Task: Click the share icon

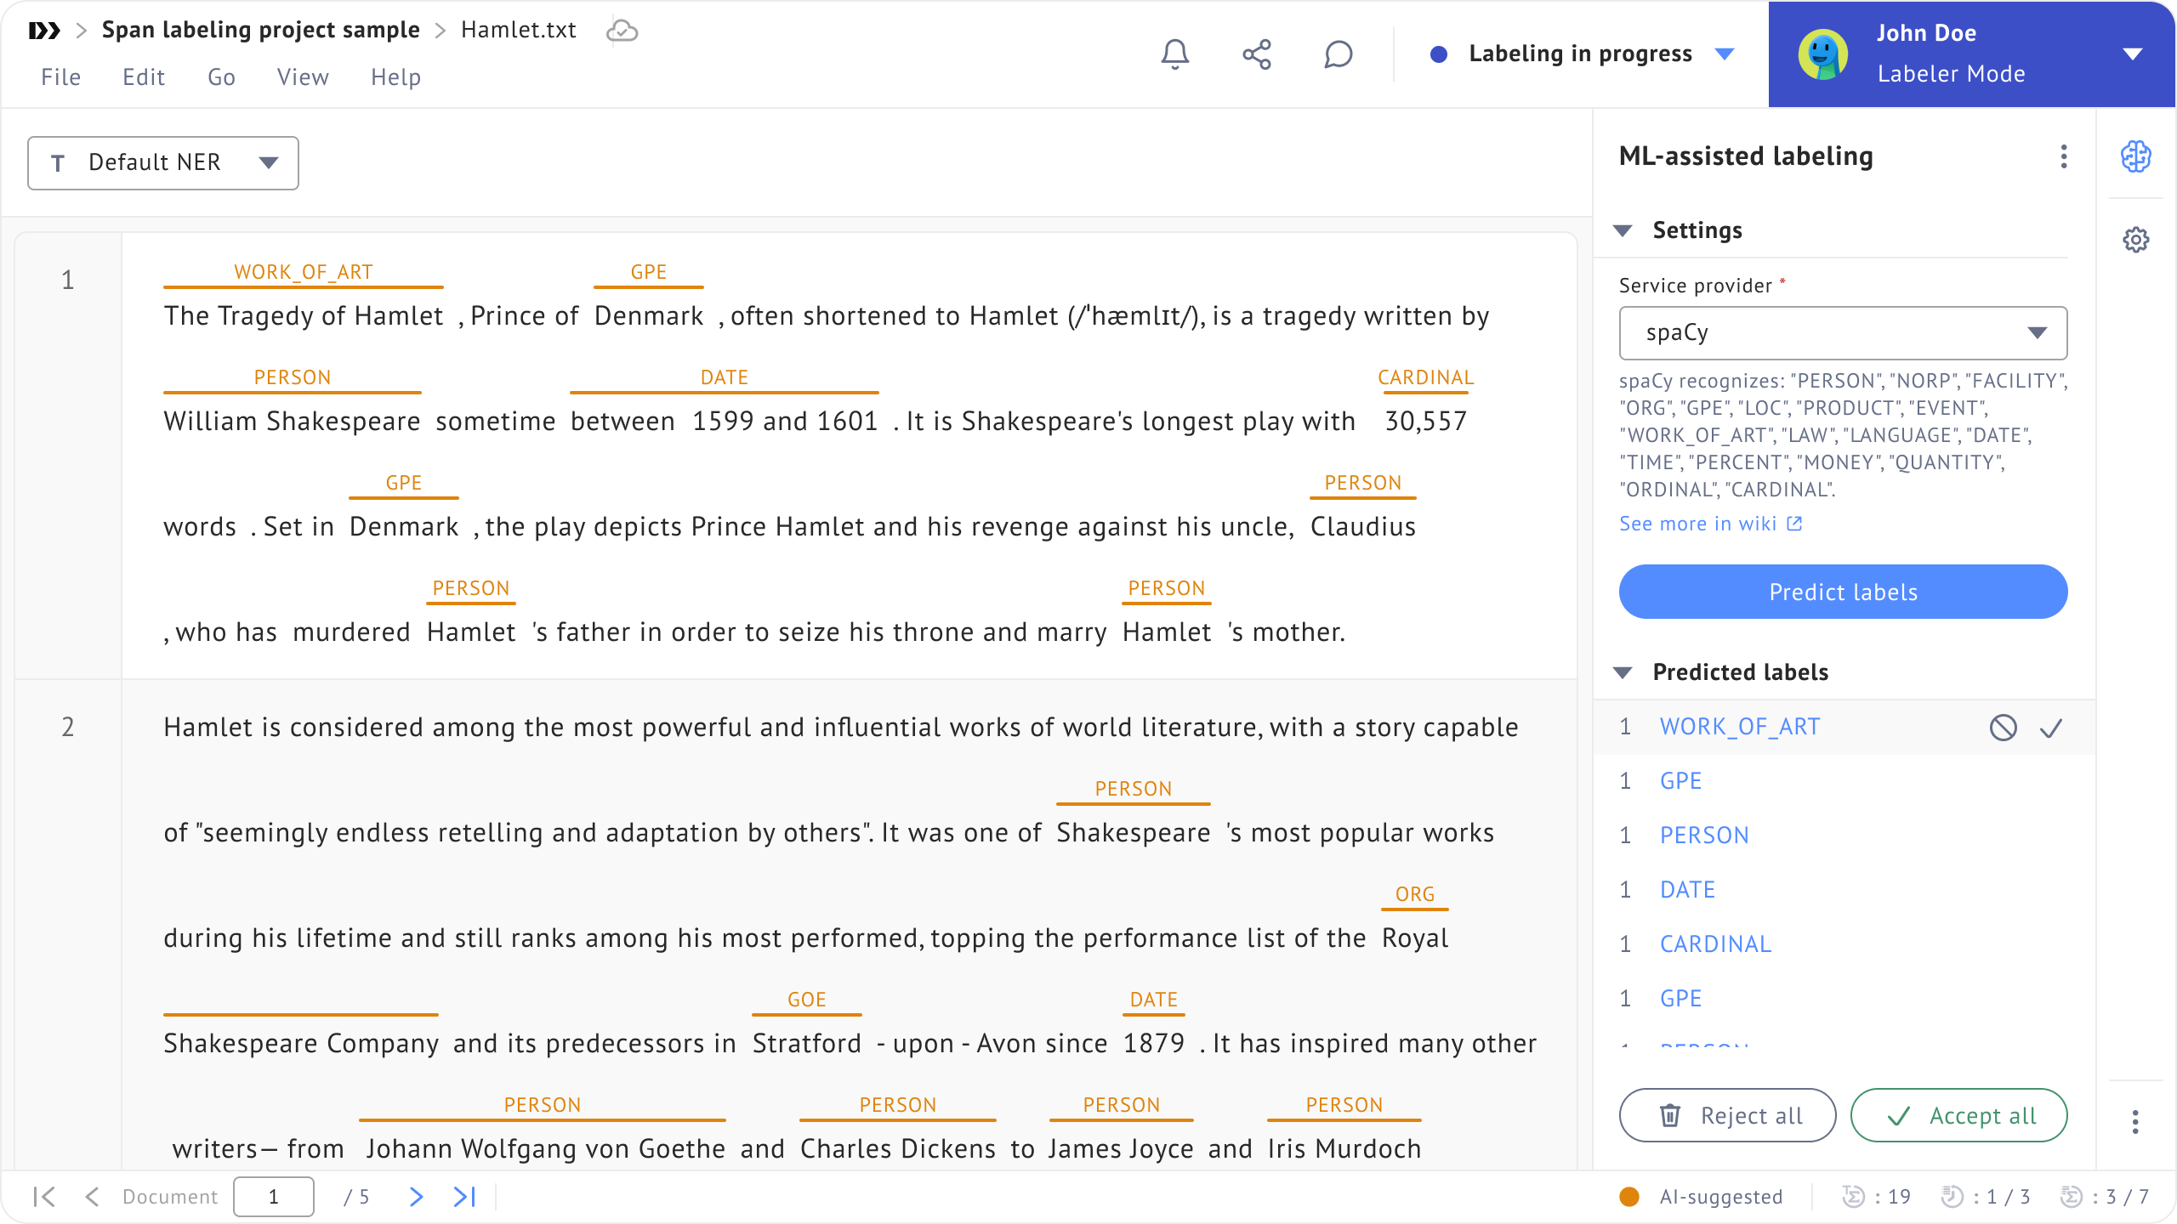Action: pos(1256,54)
